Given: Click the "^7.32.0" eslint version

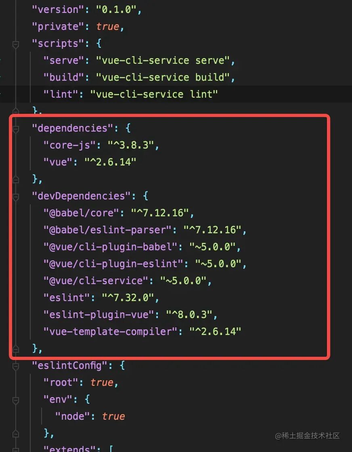Looking at the screenshot, I should point(128,298).
